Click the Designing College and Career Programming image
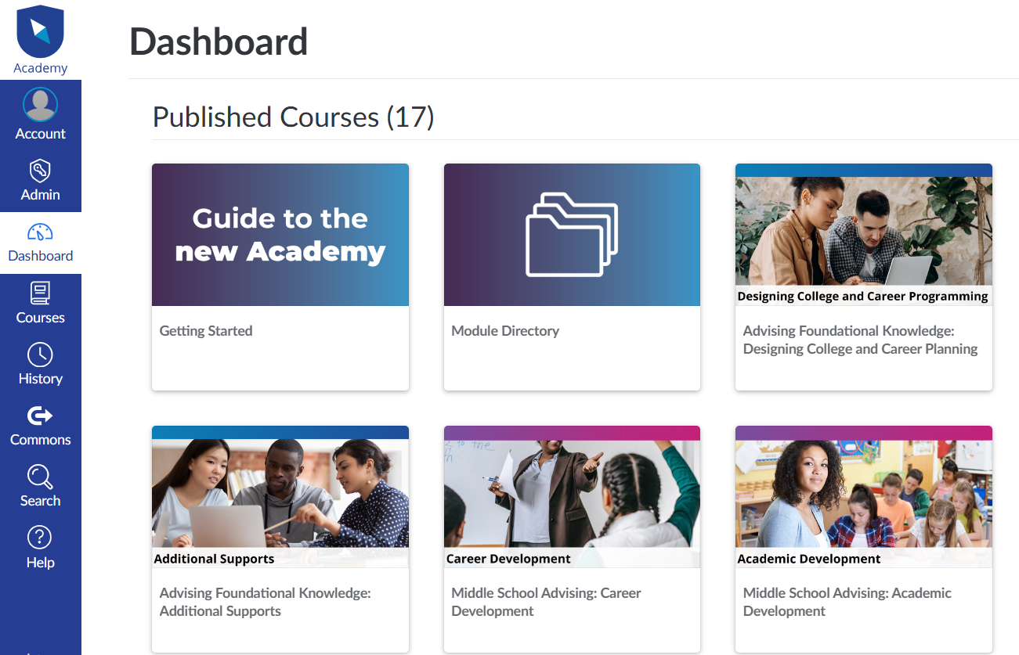 [863, 235]
